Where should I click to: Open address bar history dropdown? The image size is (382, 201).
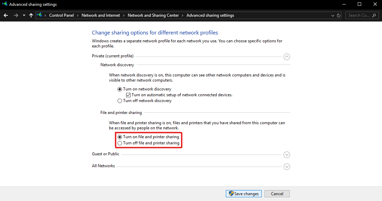pos(333,15)
